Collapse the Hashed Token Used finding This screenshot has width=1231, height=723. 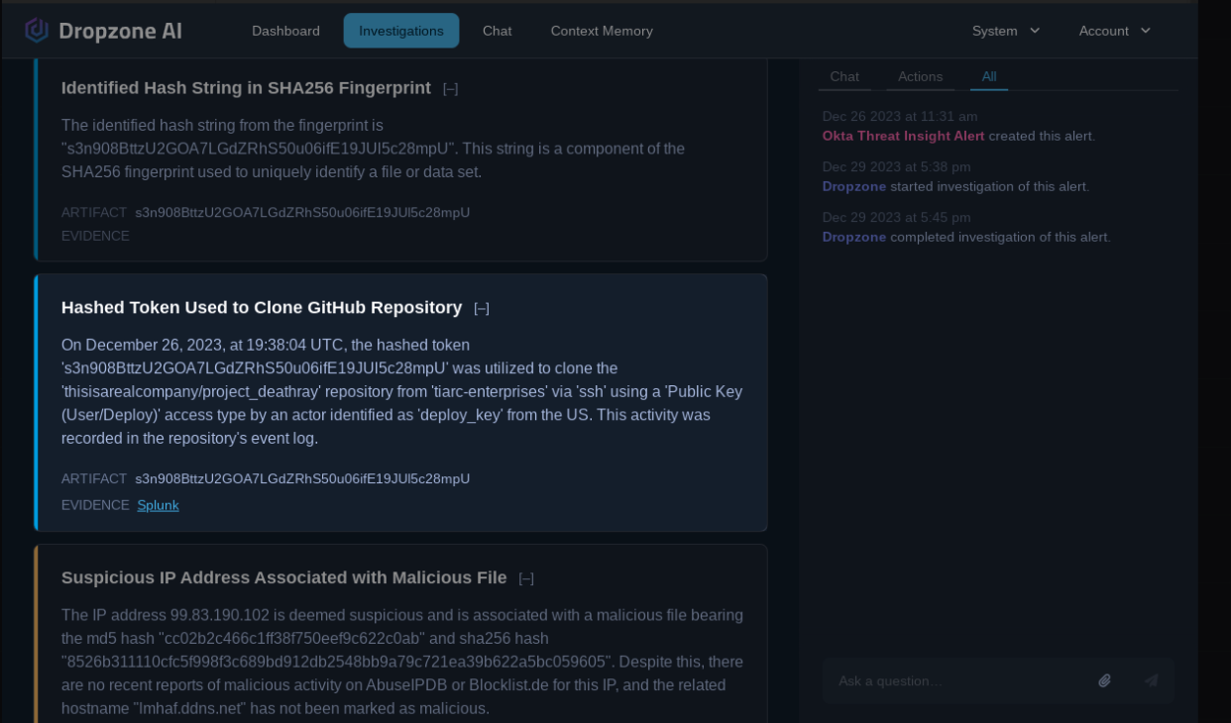482,309
